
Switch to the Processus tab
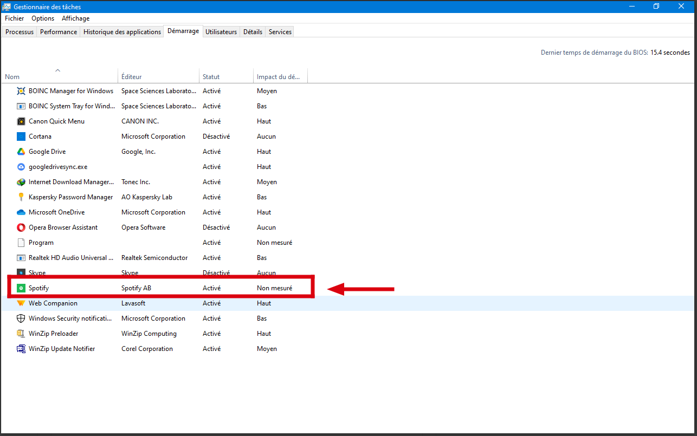(x=20, y=32)
